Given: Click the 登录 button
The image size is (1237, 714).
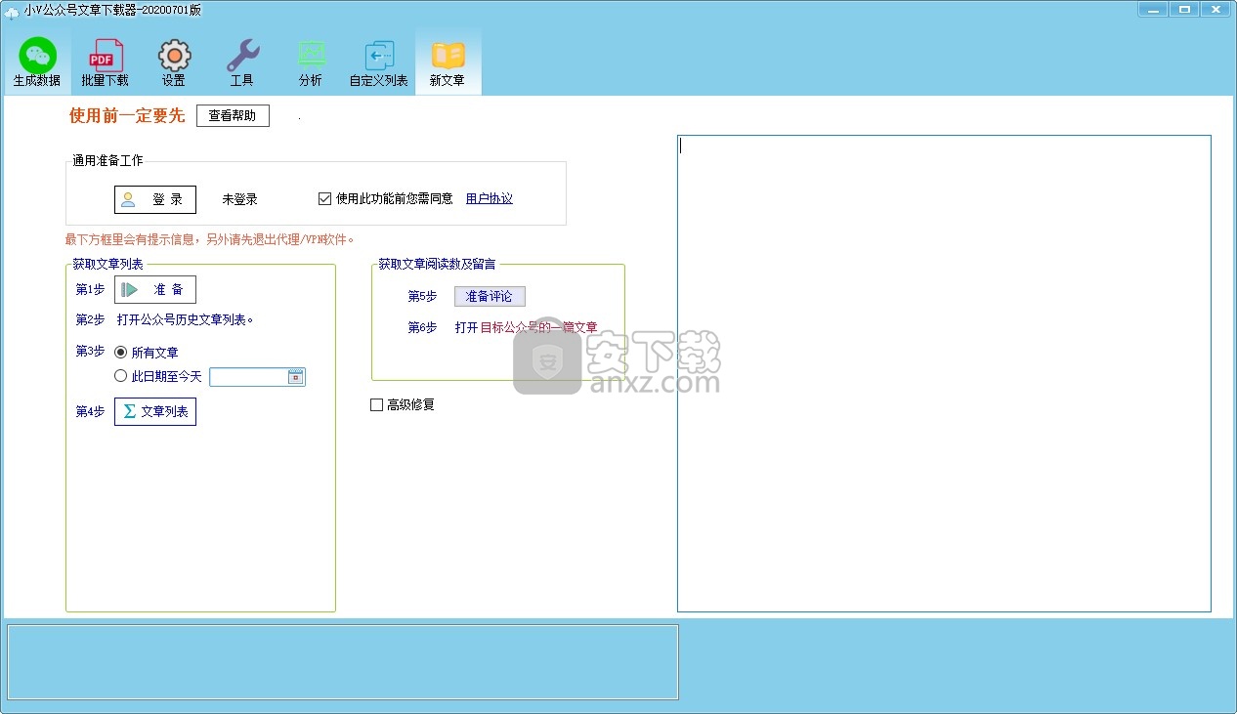Looking at the screenshot, I should tap(155, 199).
